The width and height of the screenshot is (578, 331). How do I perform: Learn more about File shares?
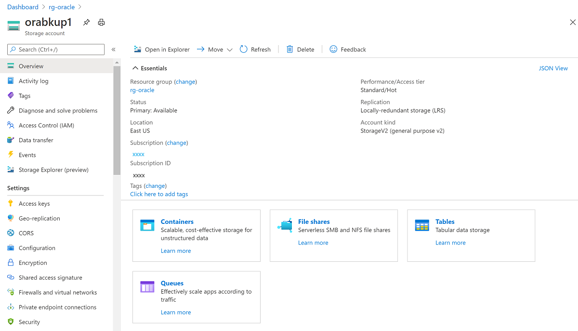tap(313, 243)
